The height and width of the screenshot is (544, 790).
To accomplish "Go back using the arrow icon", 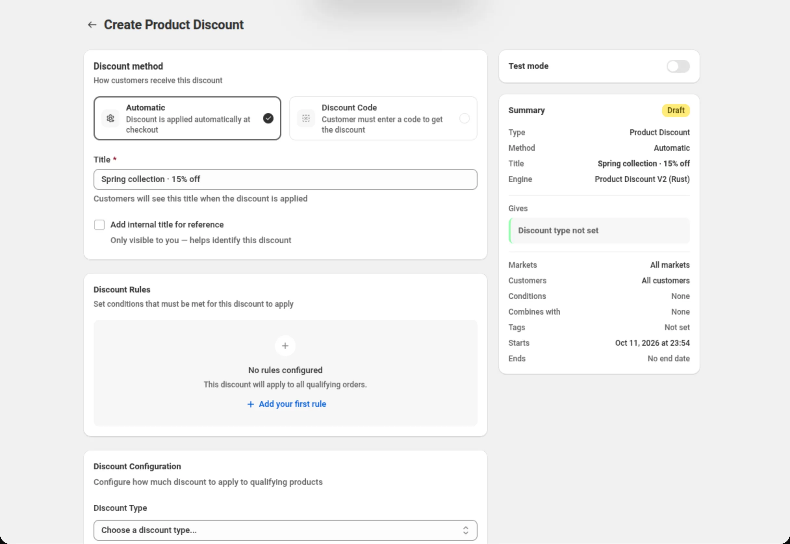I will coord(92,25).
